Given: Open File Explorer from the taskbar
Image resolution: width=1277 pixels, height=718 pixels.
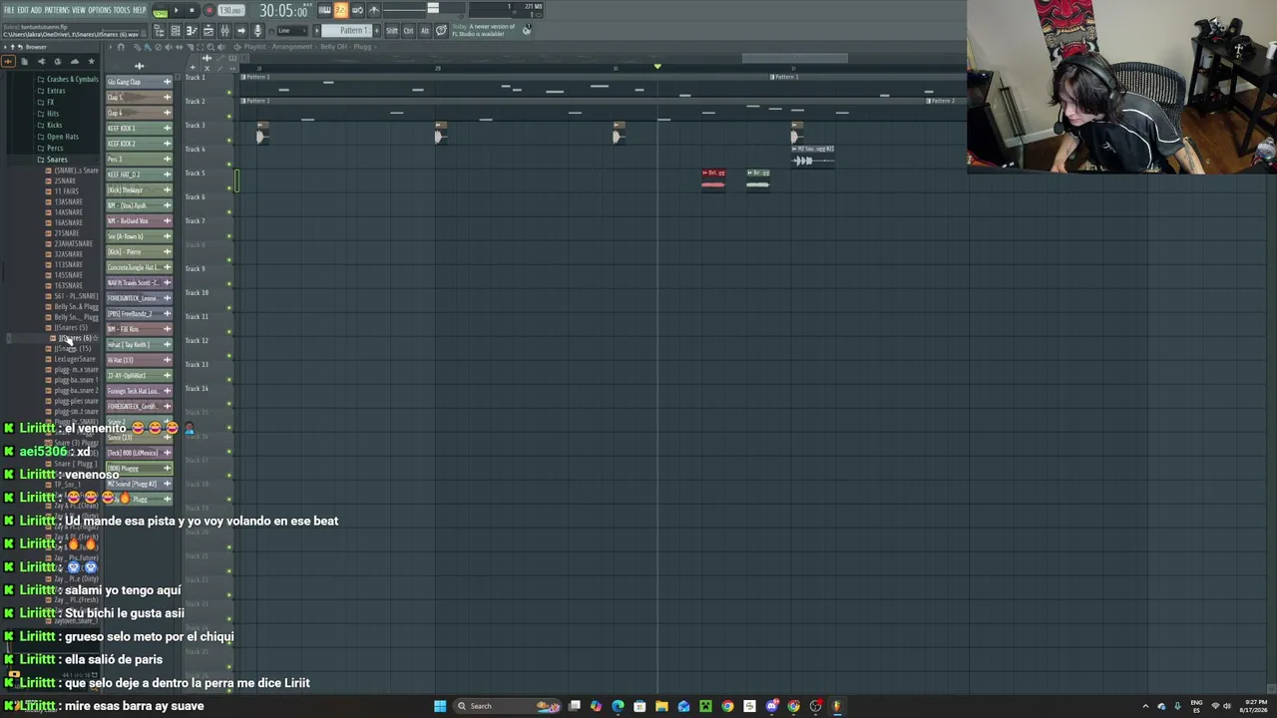Looking at the screenshot, I should click(661, 706).
